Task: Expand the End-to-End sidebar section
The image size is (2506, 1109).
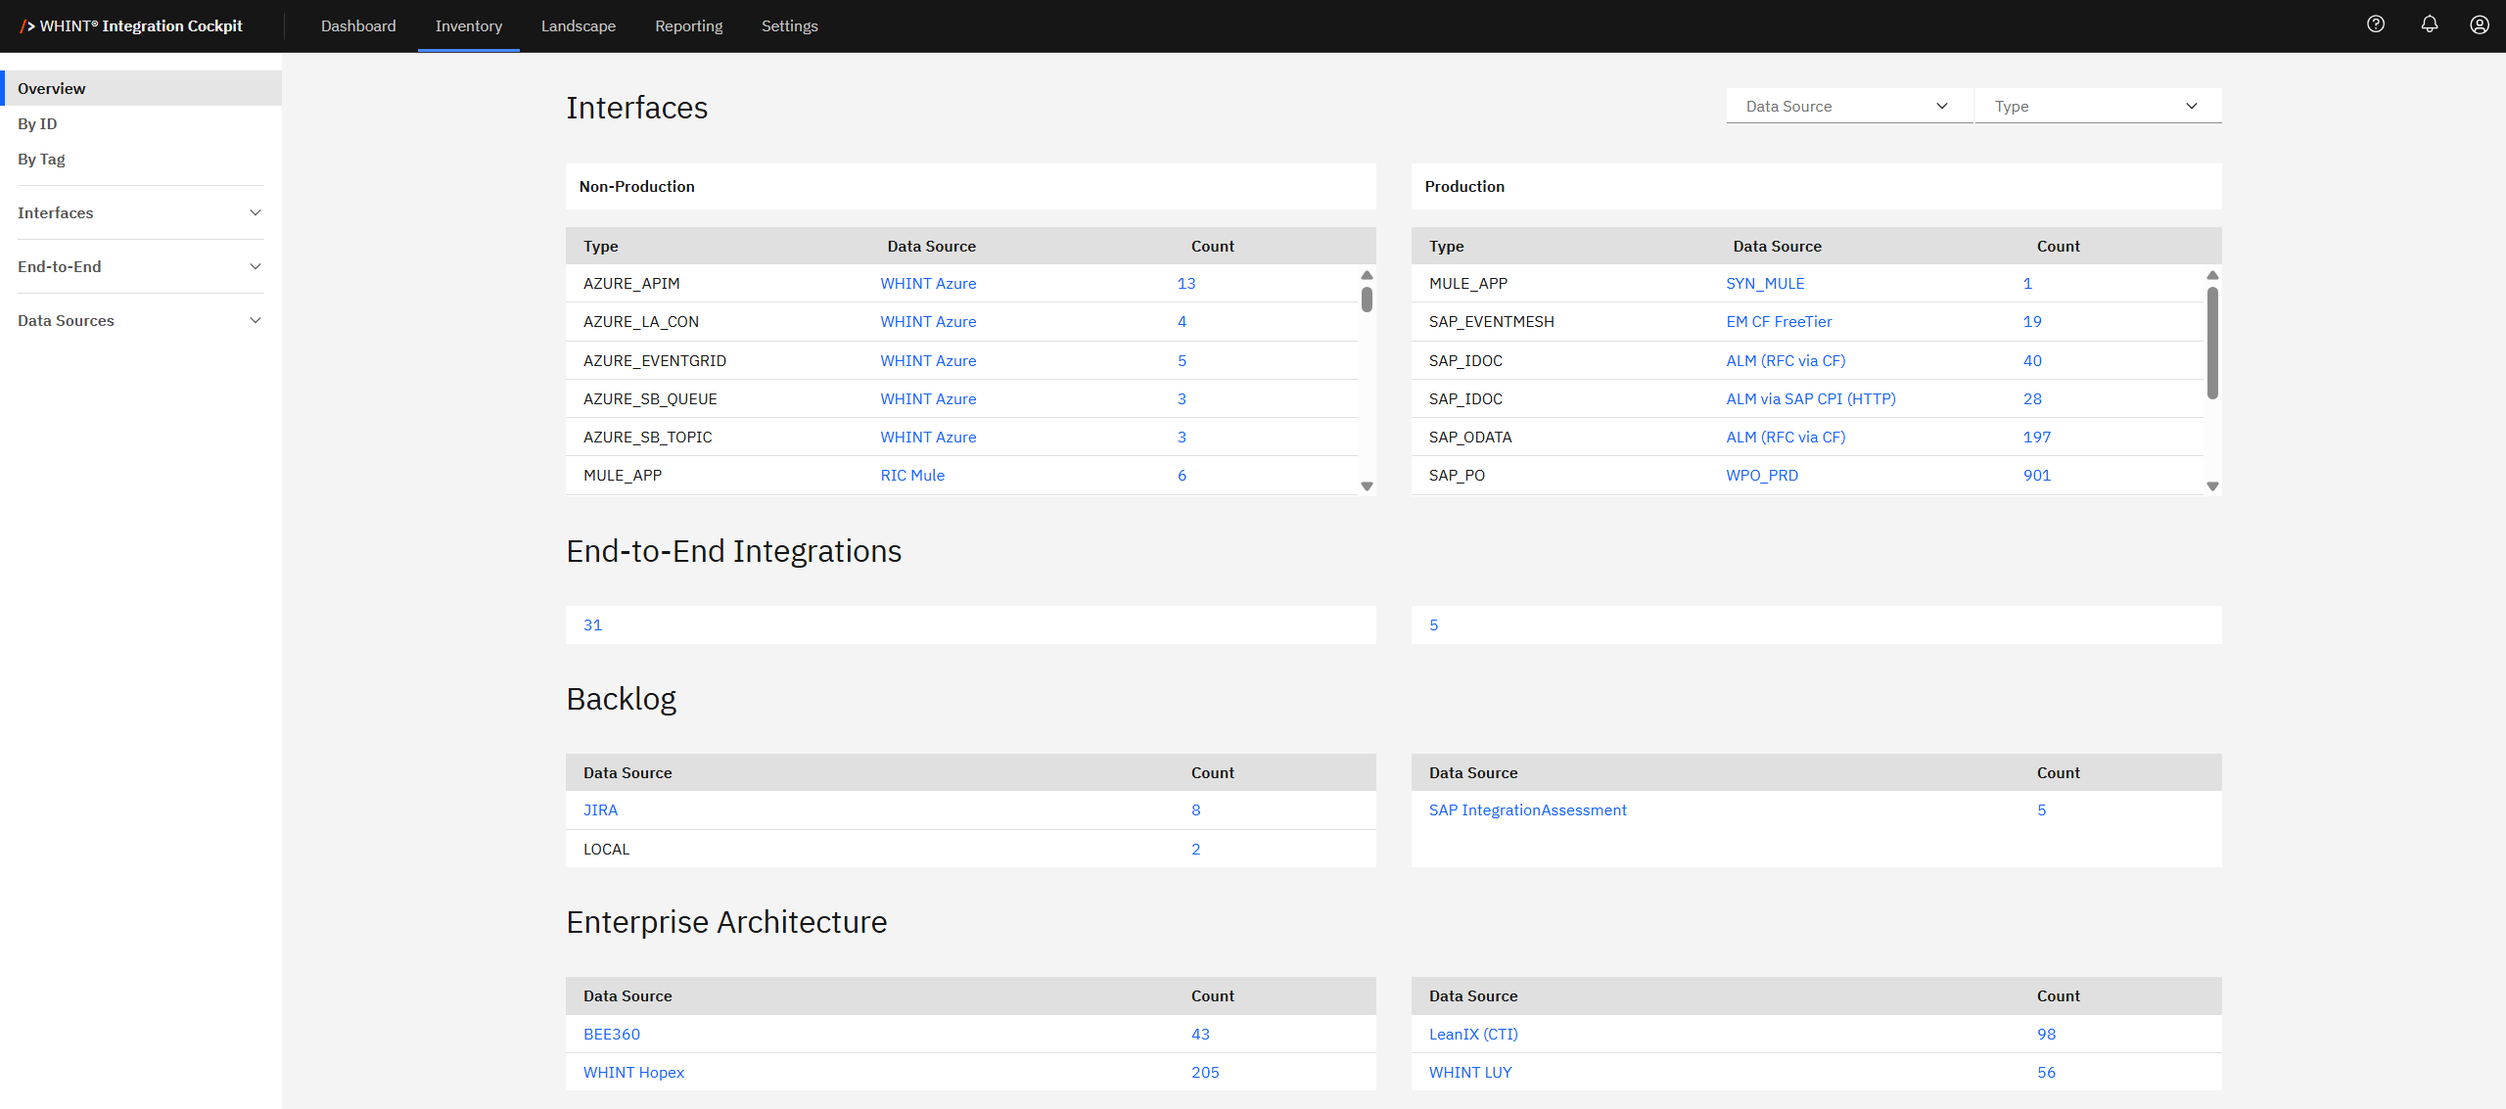Action: click(140, 266)
